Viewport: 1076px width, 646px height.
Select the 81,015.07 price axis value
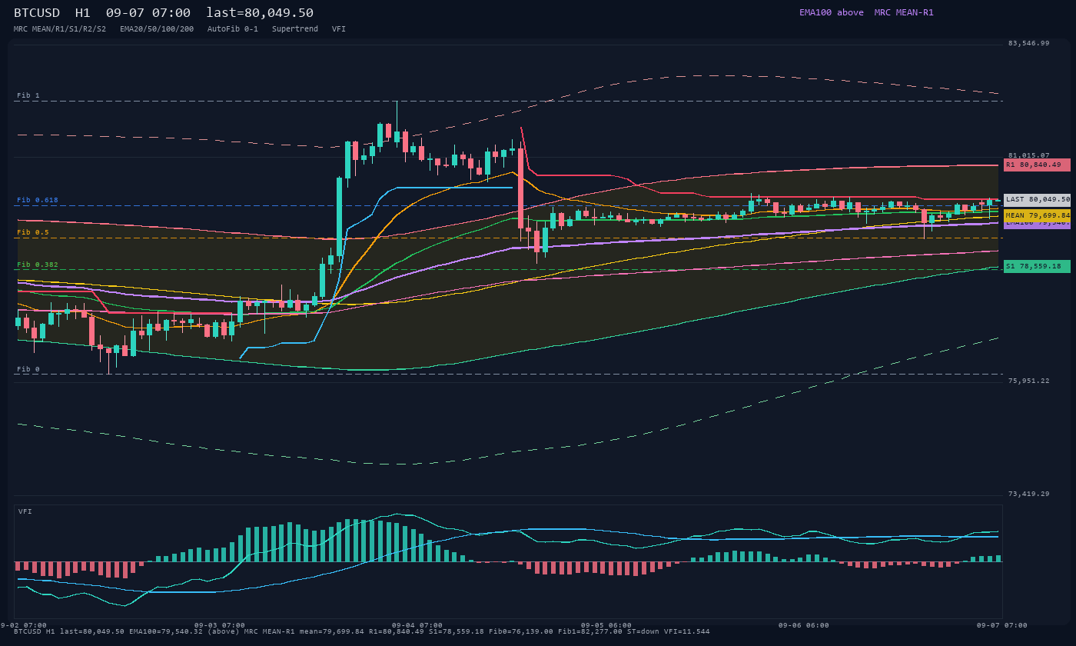pyautogui.click(x=1028, y=155)
